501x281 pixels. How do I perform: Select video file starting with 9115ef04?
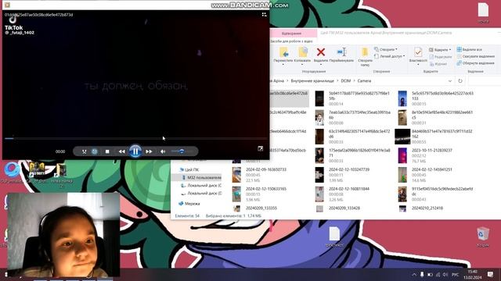[x=436, y=194]
